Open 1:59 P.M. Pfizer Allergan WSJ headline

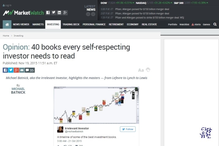click(x=149, y=18)
